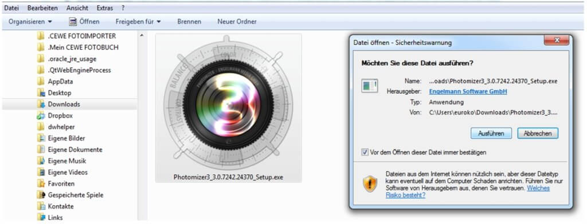Click the Neuer Ordner toolbar button

coord(237,22)
